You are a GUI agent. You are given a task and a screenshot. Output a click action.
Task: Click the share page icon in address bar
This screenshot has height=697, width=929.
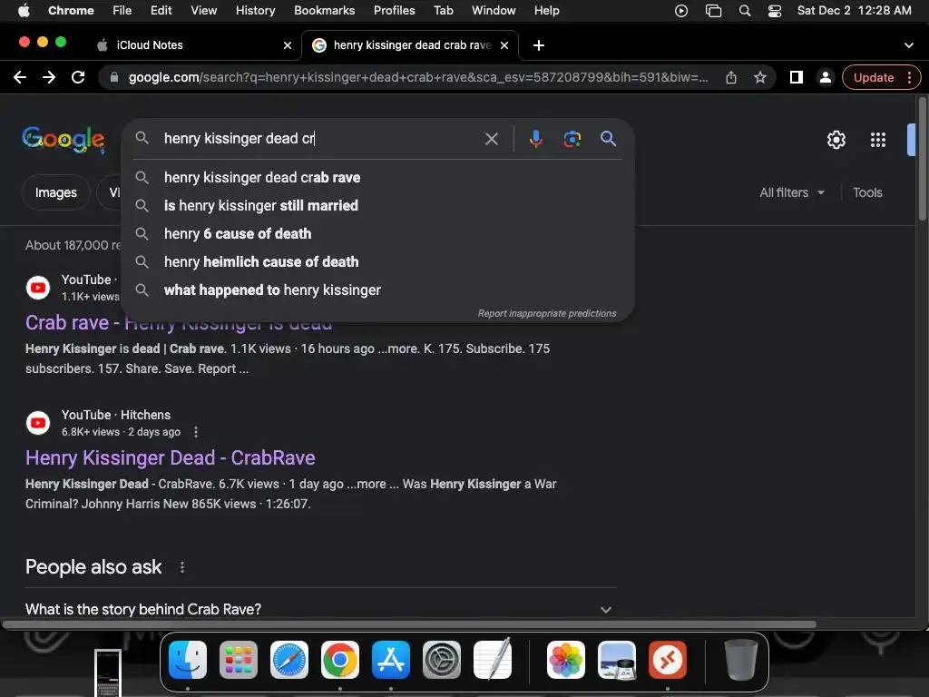[x=731, y=77]
